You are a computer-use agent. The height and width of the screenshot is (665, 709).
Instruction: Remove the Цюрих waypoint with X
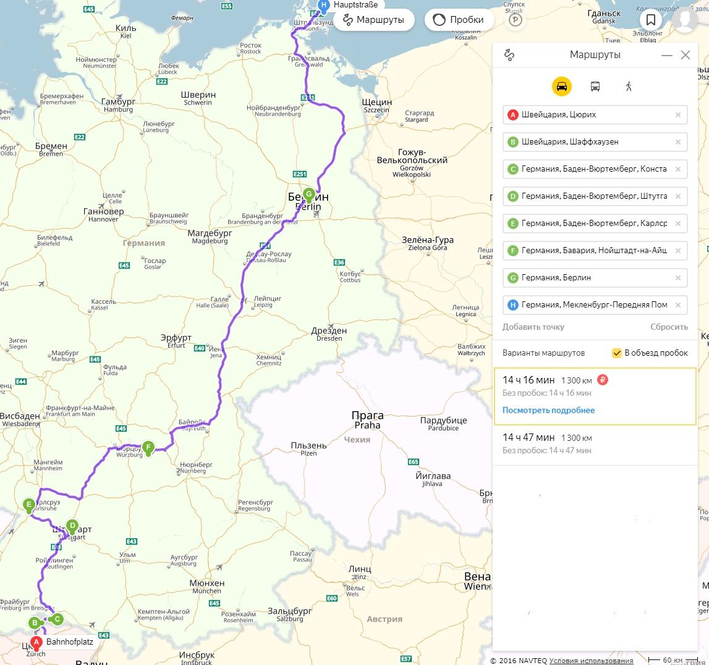click(x=677, y=115)
